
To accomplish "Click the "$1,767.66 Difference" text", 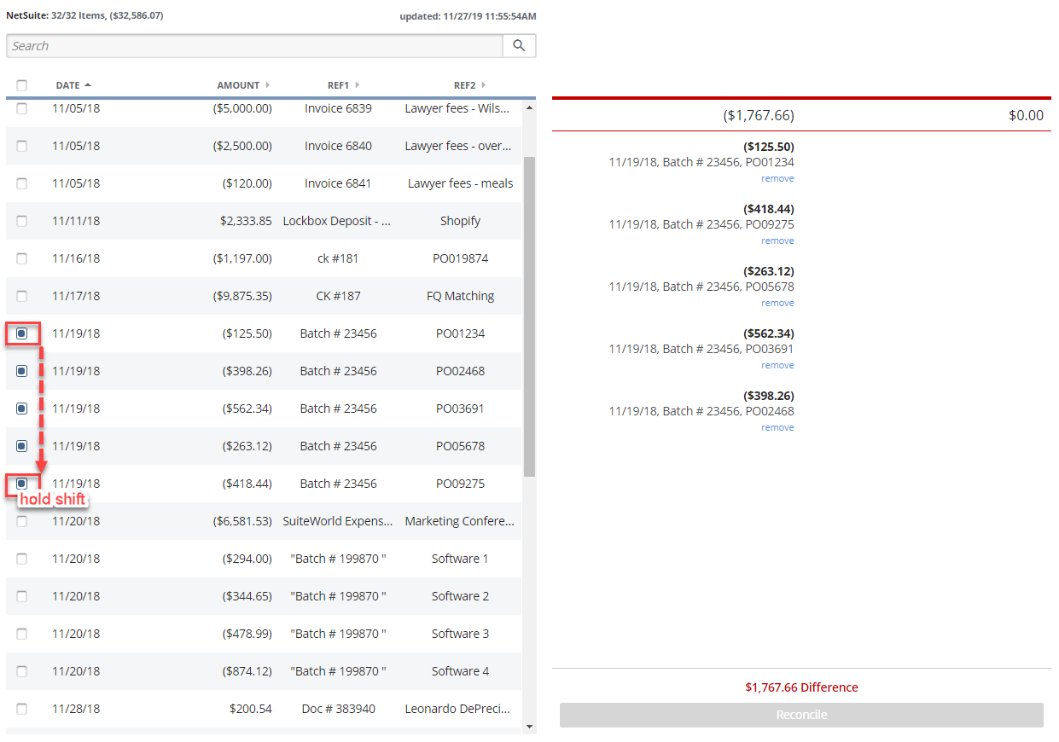I will (801, 687).
